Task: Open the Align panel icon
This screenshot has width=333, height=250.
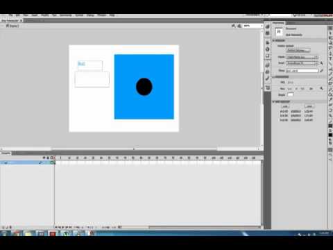Action: 268,42
